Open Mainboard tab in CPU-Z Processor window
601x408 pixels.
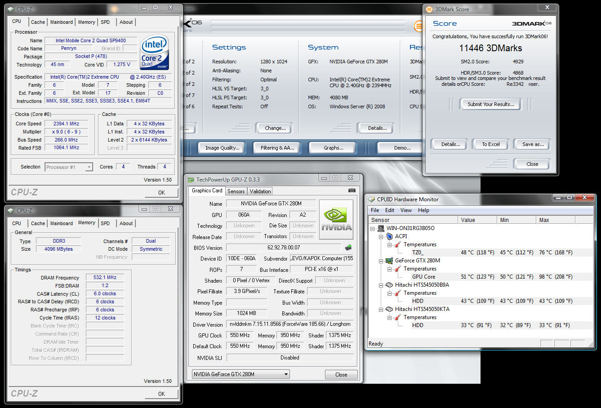62,22
